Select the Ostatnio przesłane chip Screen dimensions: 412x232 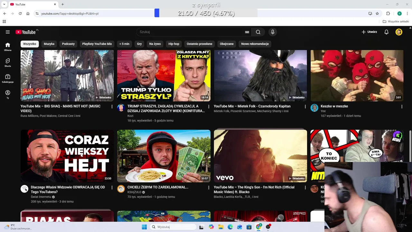pos(200,44)
